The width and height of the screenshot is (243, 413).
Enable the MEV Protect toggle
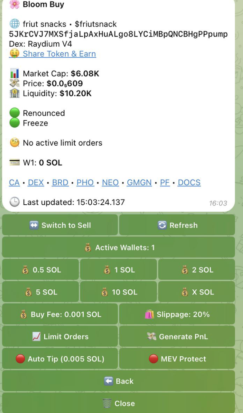[x=177, y=359]
